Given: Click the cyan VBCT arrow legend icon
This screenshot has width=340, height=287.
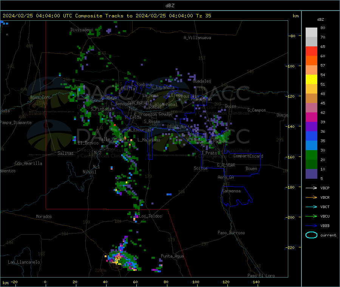Looking at the screenshot, I should [311, 207].
